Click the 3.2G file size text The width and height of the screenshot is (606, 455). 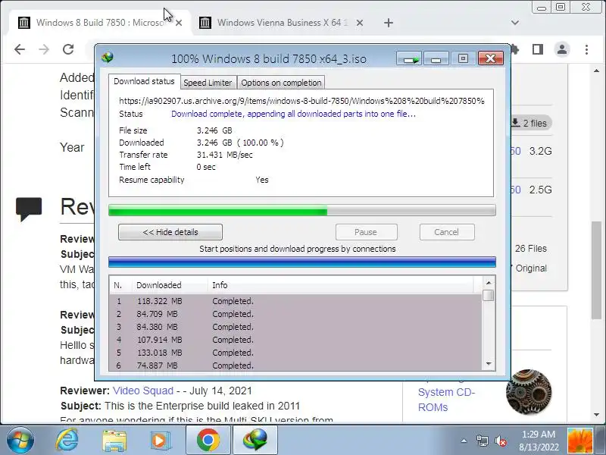click(x=540, y=151)
